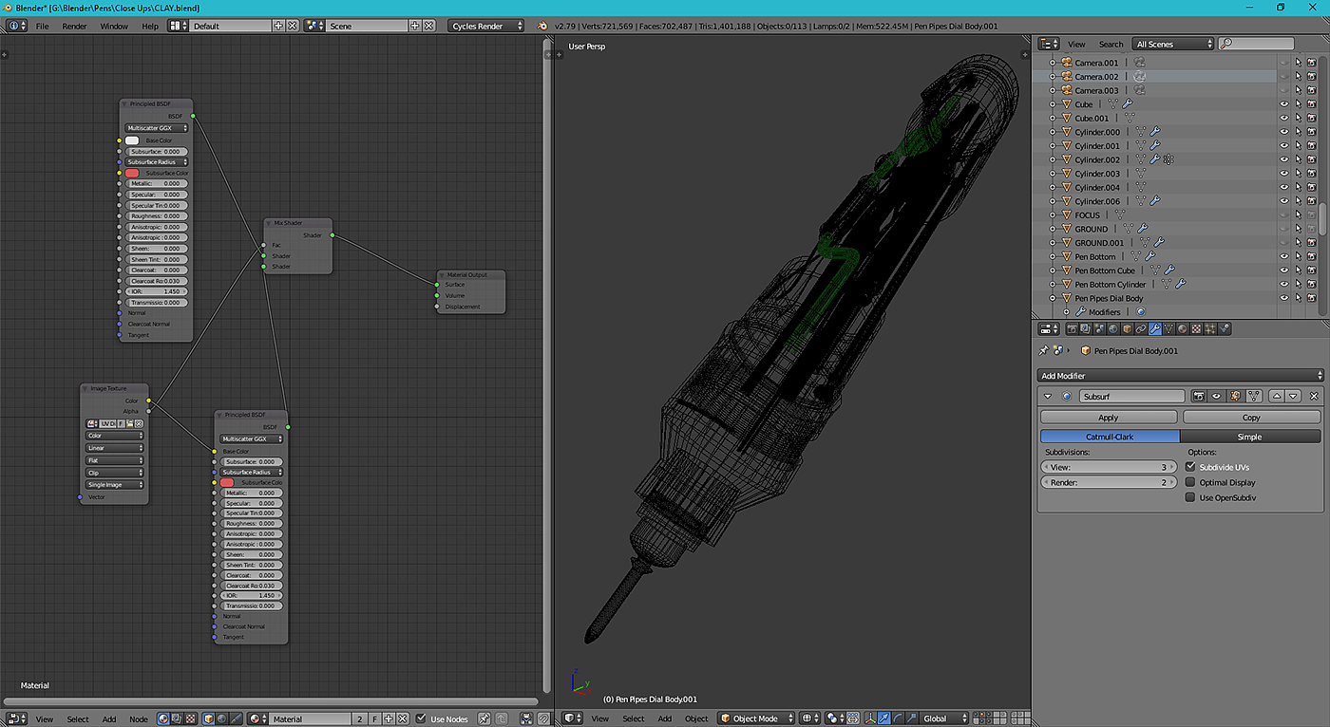
Task: Select the translate manipulator arrow in viewport header
Action: pos(883,718)
